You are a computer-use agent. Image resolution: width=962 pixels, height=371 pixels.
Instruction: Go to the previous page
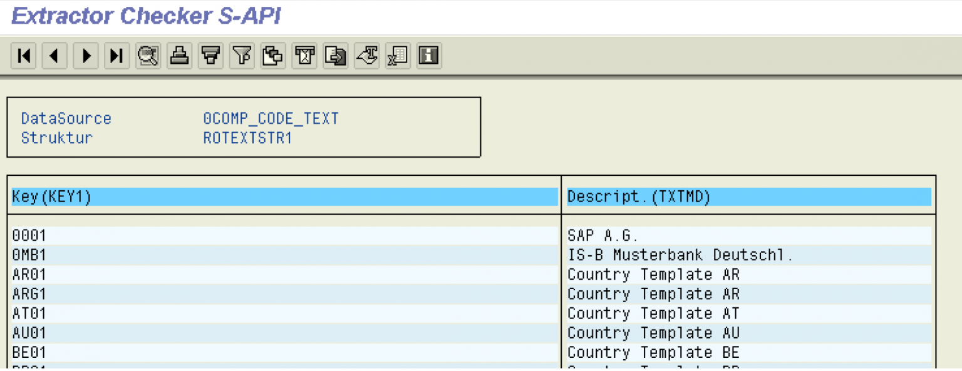tap(54, 55)
